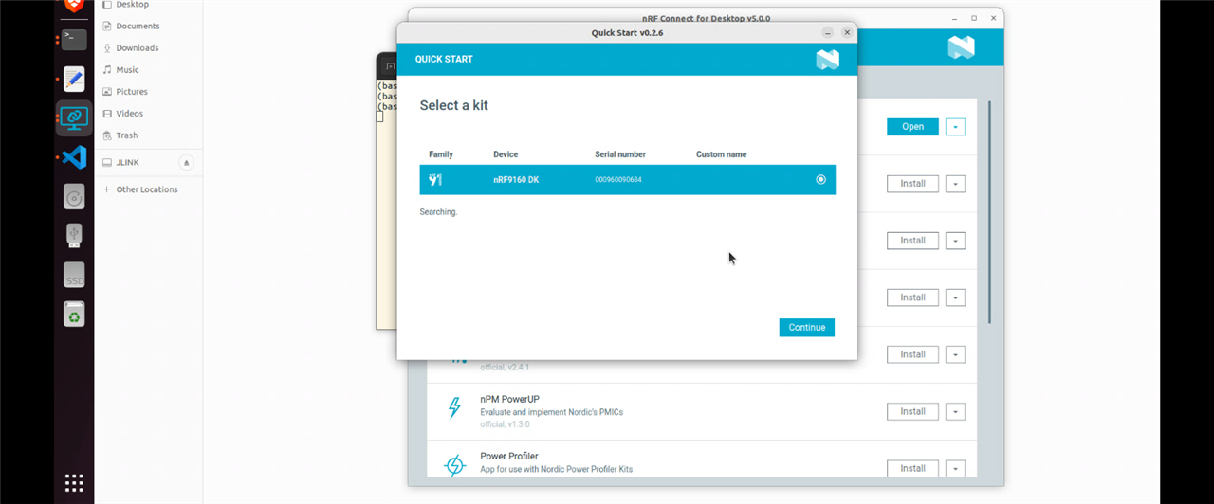Open Downloads in Files sidebar
This screenshot has height=504, width=1214.
(x=137, y=47)
